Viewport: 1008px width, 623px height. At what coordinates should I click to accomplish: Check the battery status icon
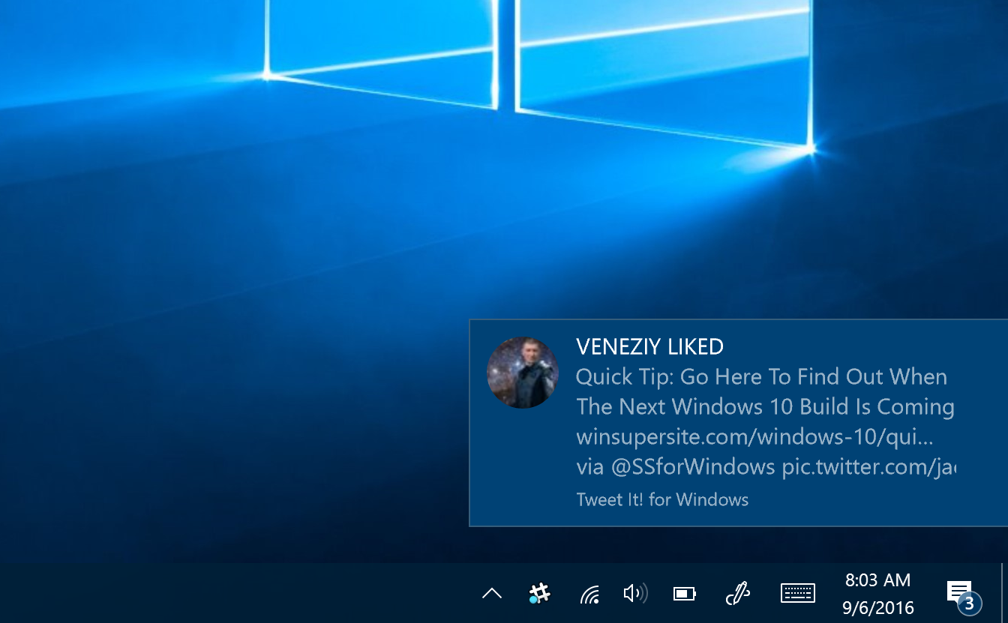click(684, 595)
